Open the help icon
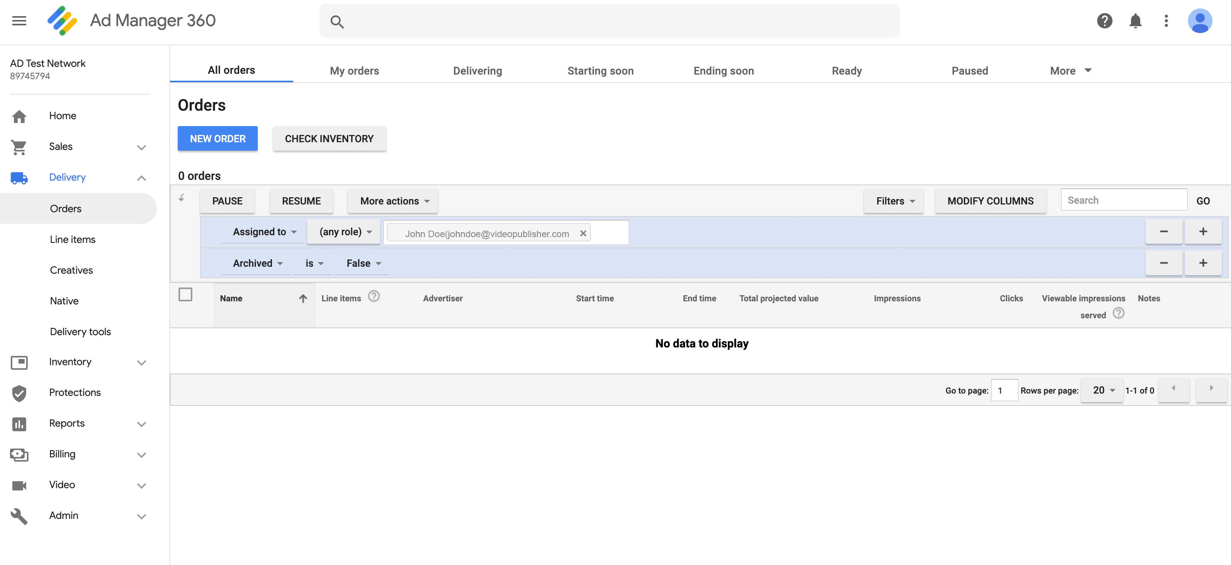 tap(1104, 20)
